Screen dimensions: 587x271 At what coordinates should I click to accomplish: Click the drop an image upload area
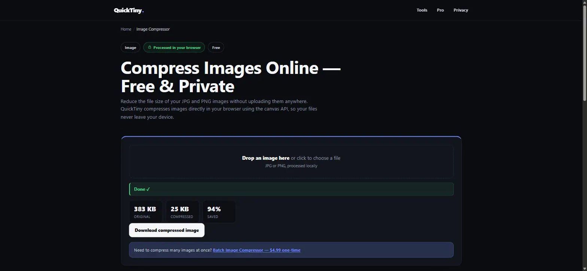(291, 162)
